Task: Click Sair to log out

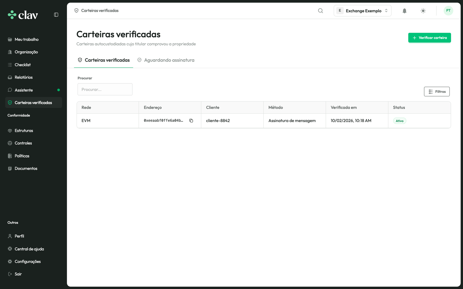Action: [33, 274]
